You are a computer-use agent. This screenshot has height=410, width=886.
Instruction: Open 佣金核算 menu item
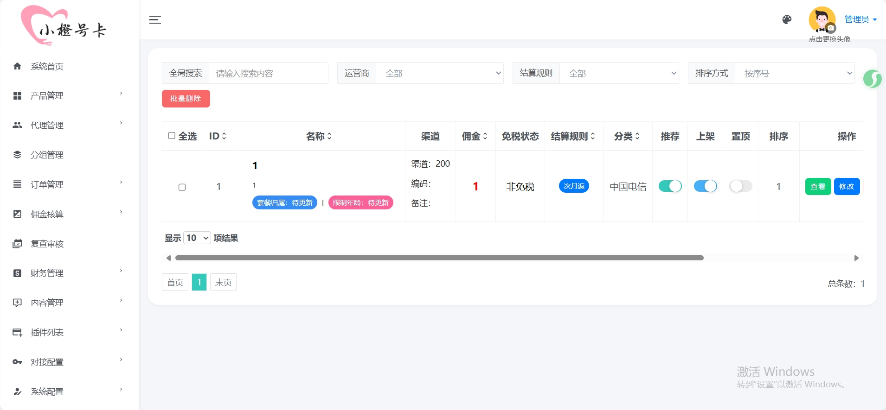pos(70,214)
